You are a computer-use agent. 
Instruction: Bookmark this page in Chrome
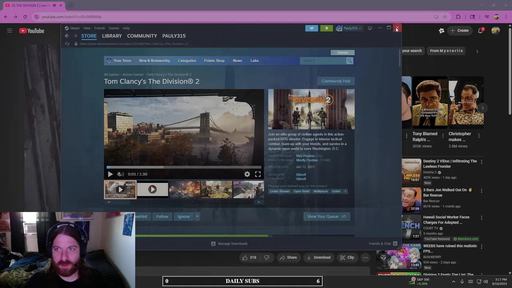pyautogui.click(x=445, y=17)
